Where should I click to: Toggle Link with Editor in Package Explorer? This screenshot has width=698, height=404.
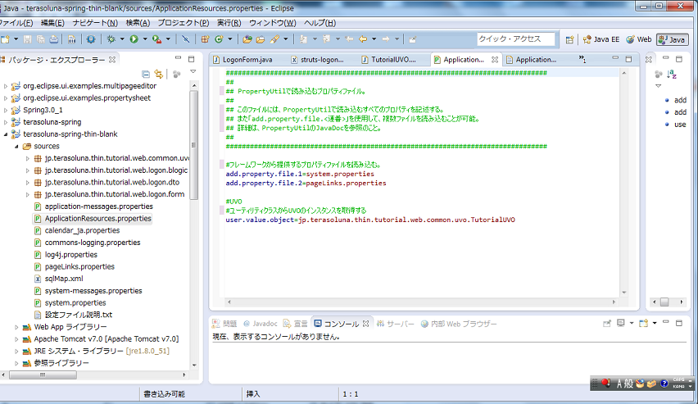(158, 74)
